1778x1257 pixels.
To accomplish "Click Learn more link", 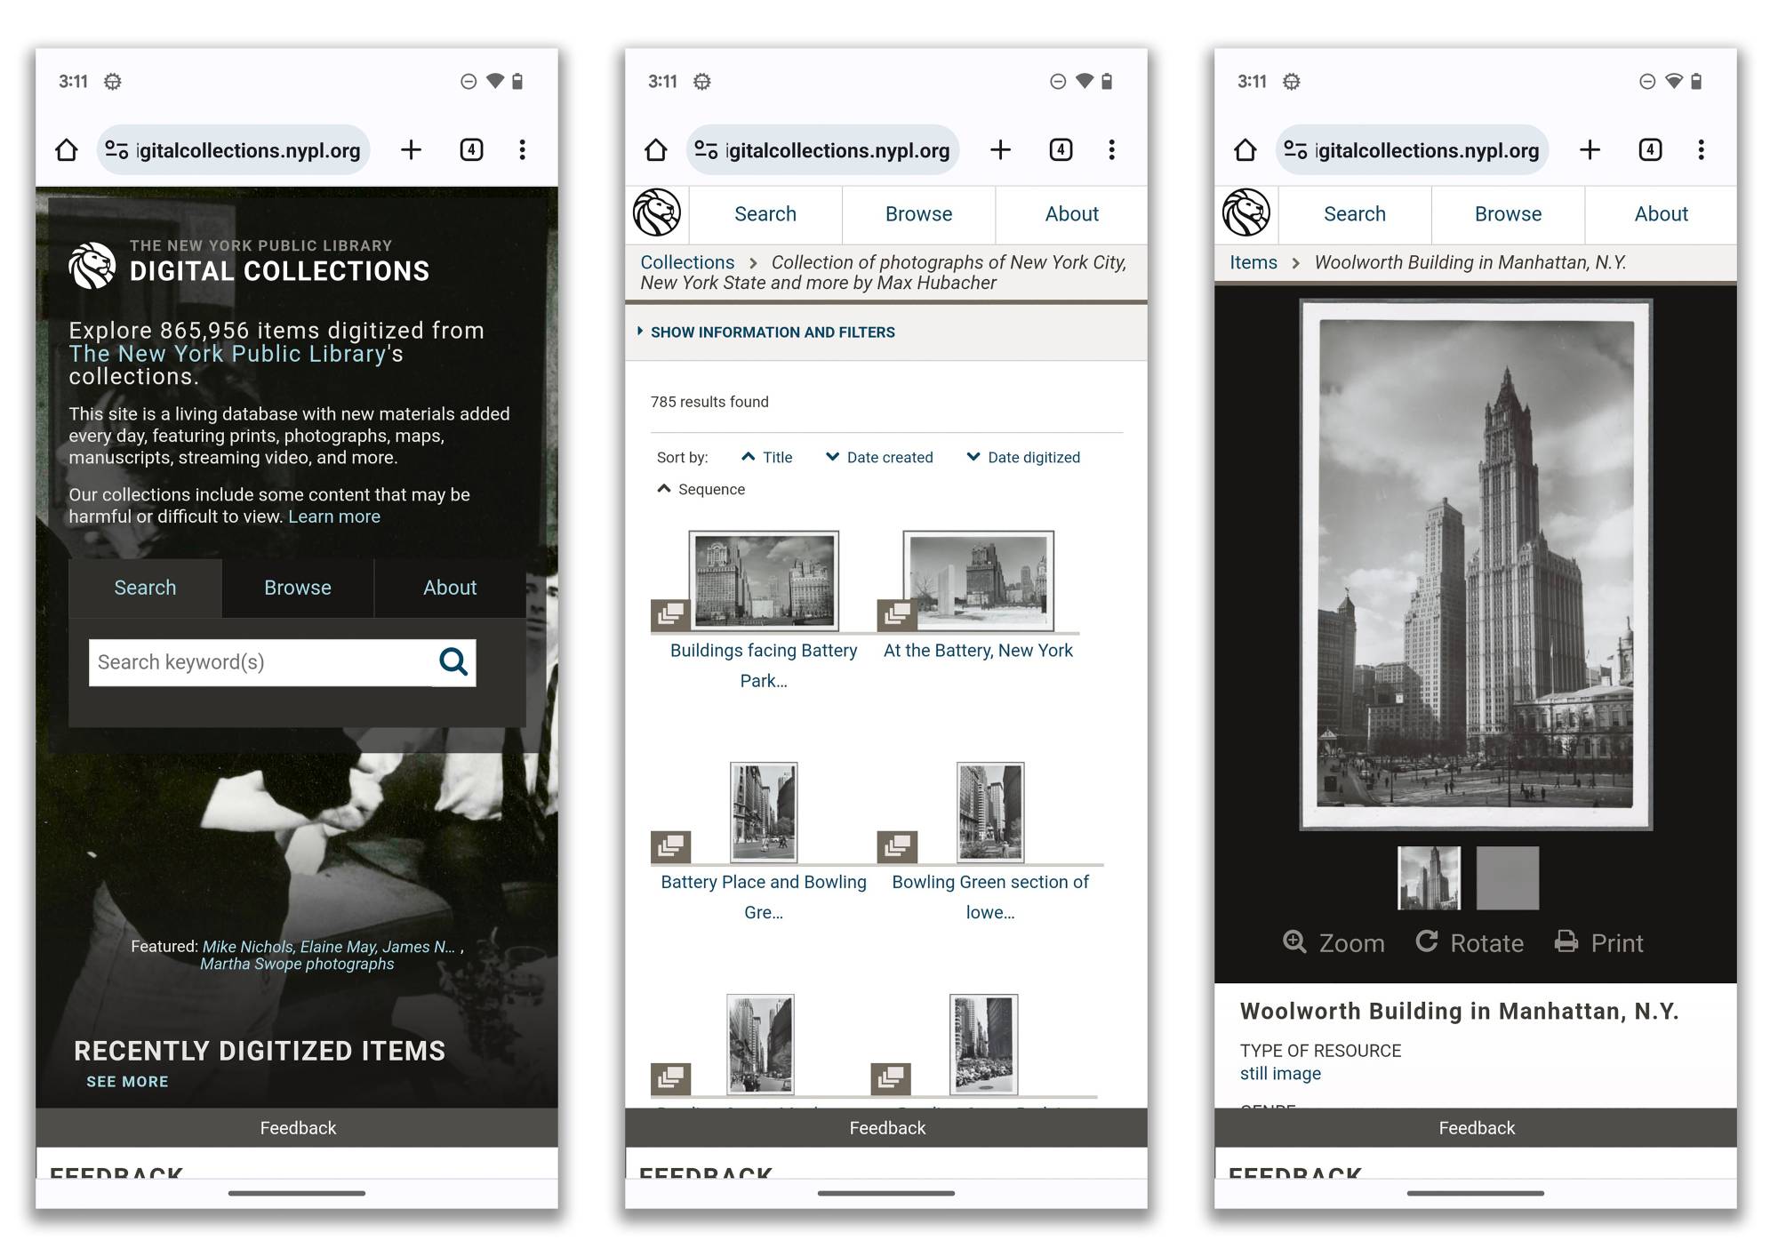I will 334,516.
